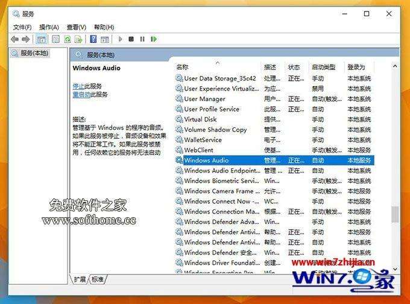Click gear icon beside Windows Biometric Service

click(x=179, y=180)
